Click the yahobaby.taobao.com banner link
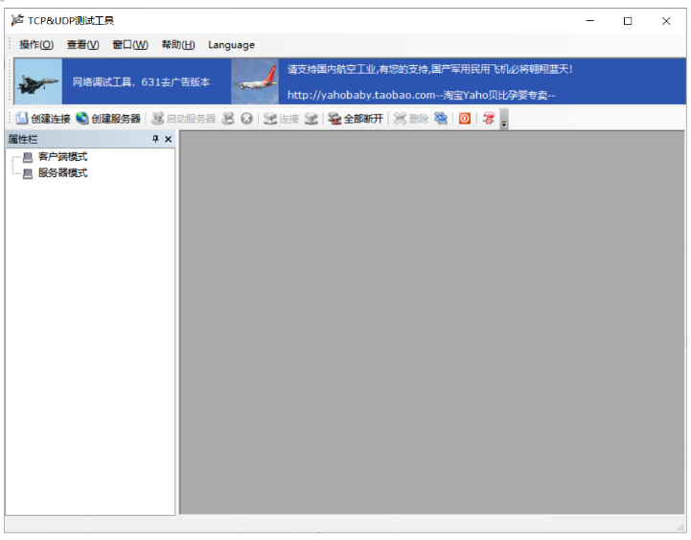Viewport: 691px width, 540px height. 422,95
